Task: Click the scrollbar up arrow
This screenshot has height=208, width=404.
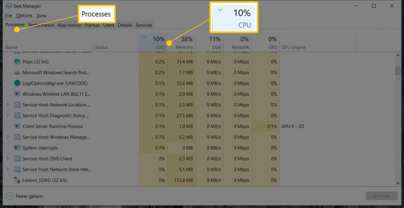Action: click(x=398, y=55)
